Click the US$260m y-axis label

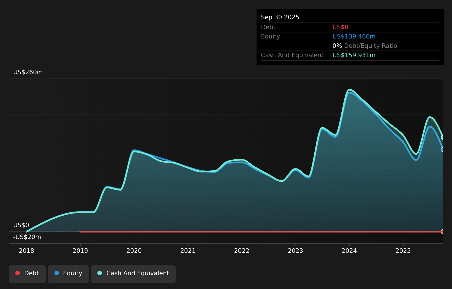click(28, 72)
